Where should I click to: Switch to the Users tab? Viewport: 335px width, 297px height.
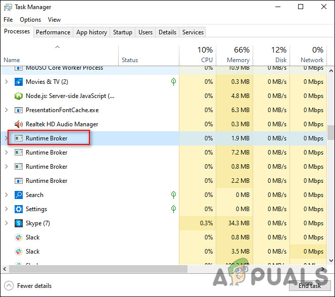[146, 32]
